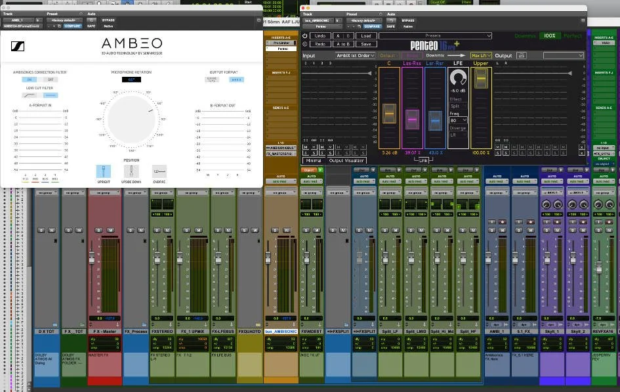Select the Upside Down position icon

[131, 171]
